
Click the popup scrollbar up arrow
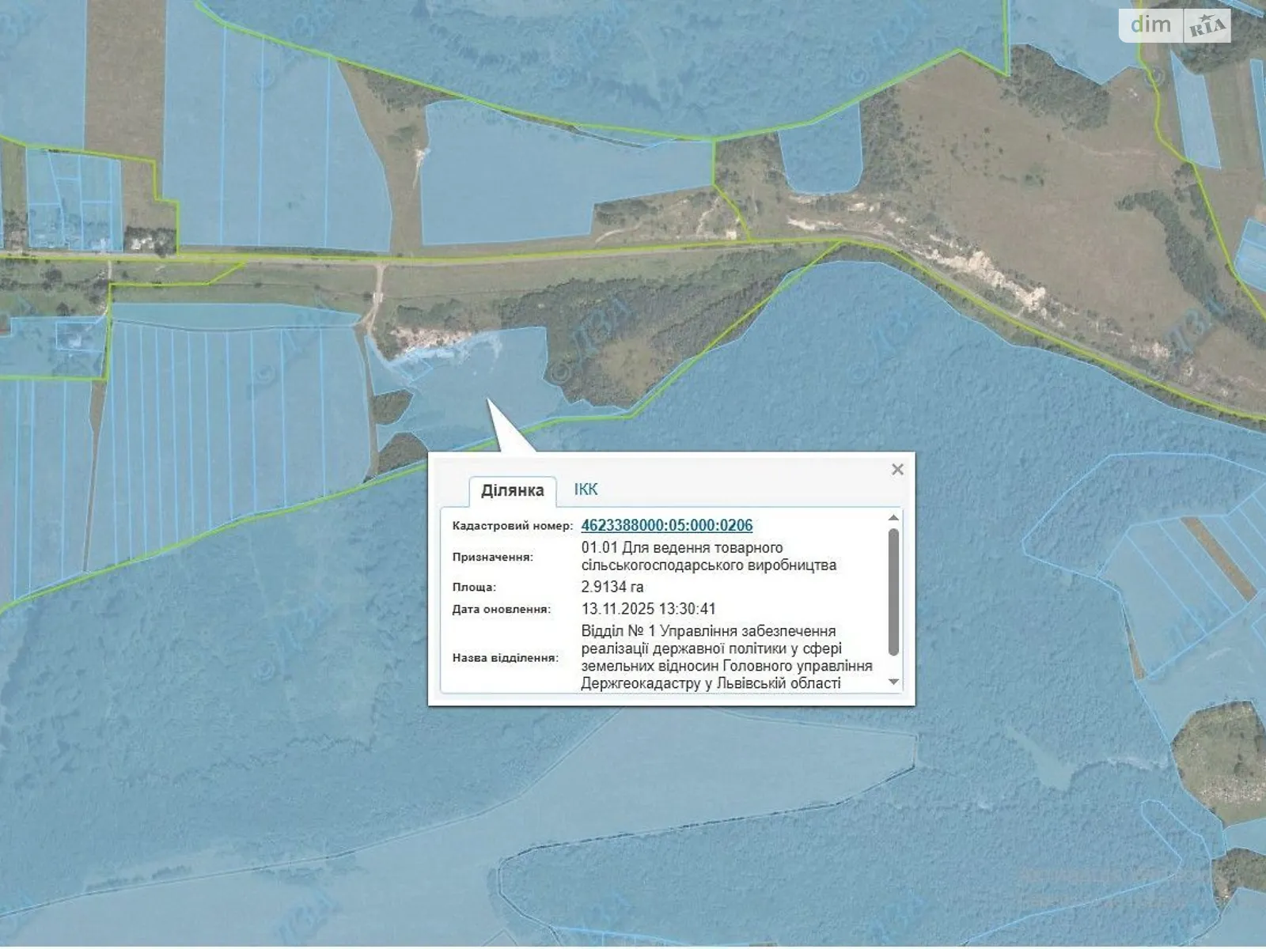pos(893,518)
